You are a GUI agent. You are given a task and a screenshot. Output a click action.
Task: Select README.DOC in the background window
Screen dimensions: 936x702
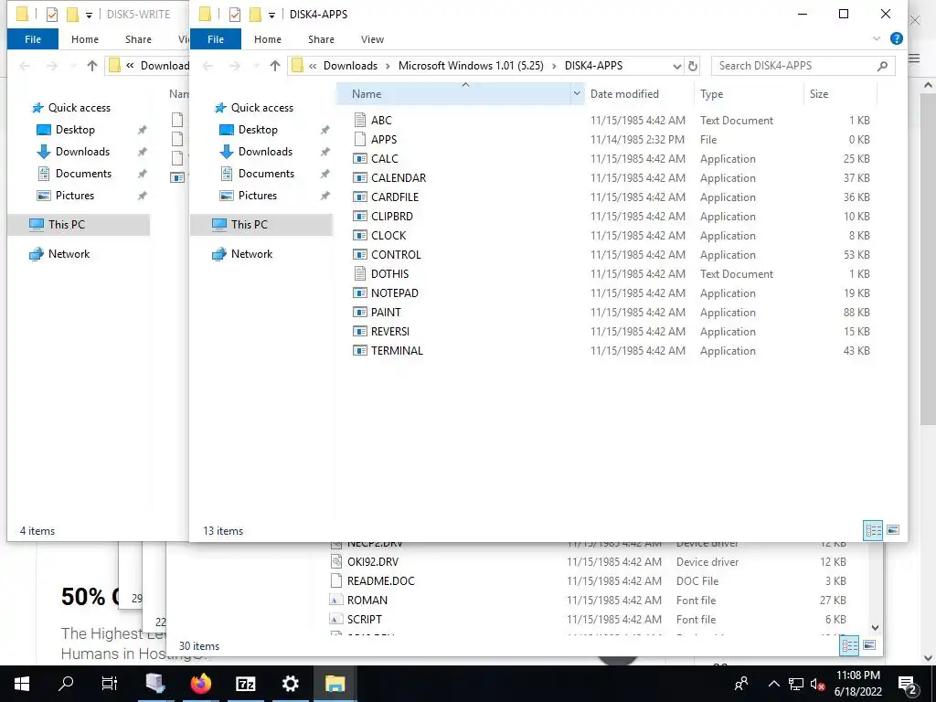click(381, 580)
